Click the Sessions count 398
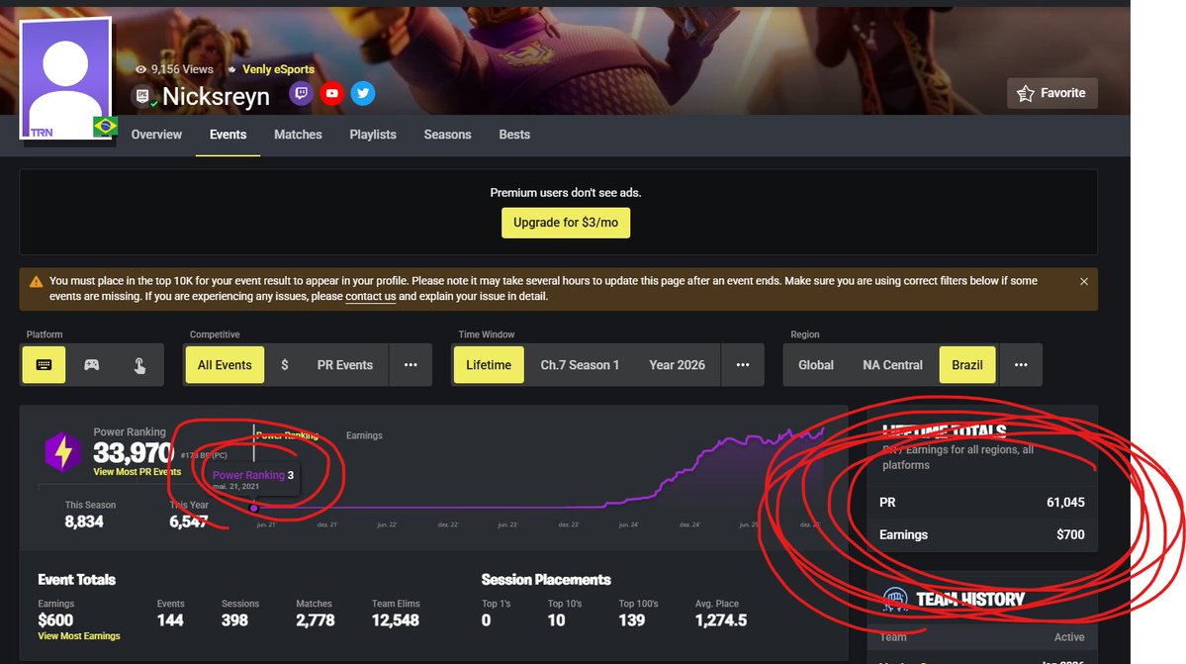Viewport: 1186px width, 664px height. (234, 620)
